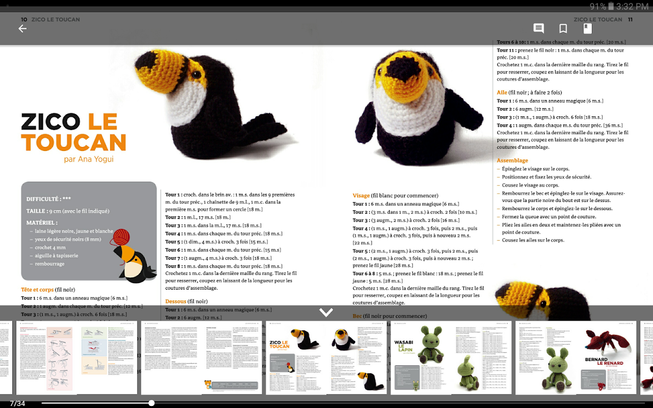
Task: Jump to the Wasabi le Lapin thumbnail
Action: coord(451,357)
